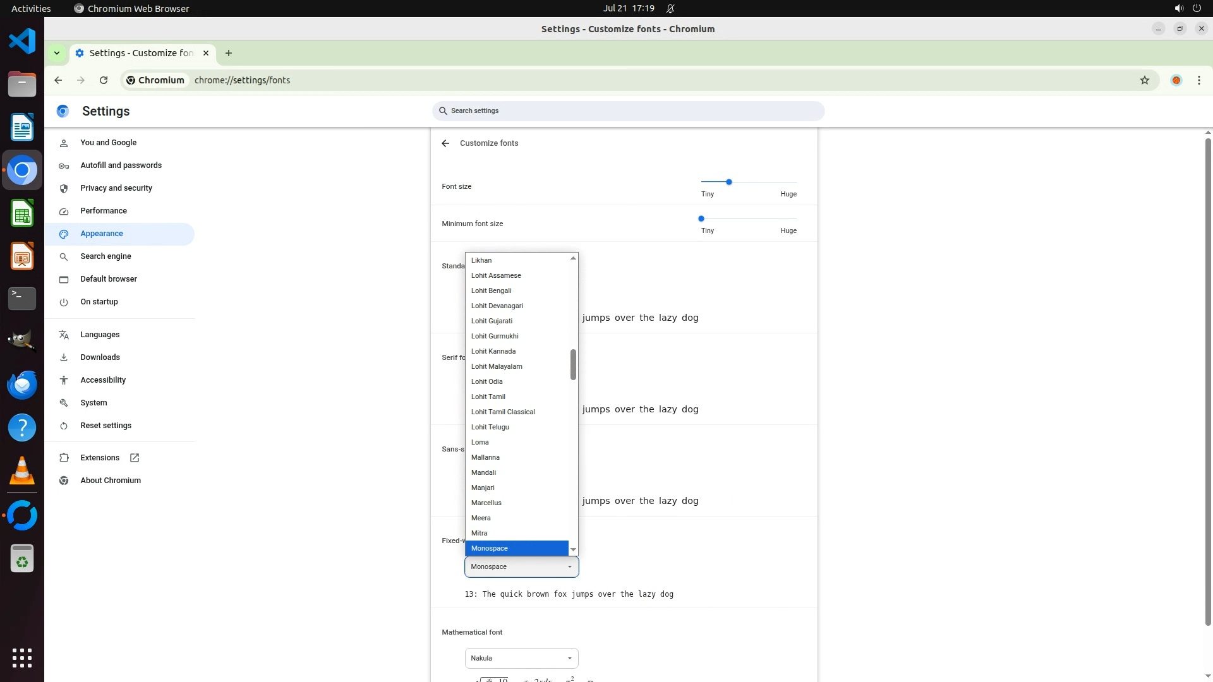
Task: Bookmark this page with the star icon
Action: click(x=1144, y=80)
